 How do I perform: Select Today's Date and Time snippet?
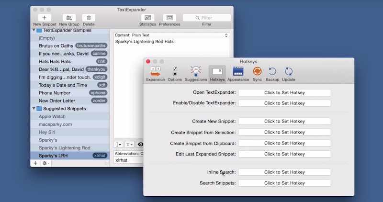tap(70, 85)
